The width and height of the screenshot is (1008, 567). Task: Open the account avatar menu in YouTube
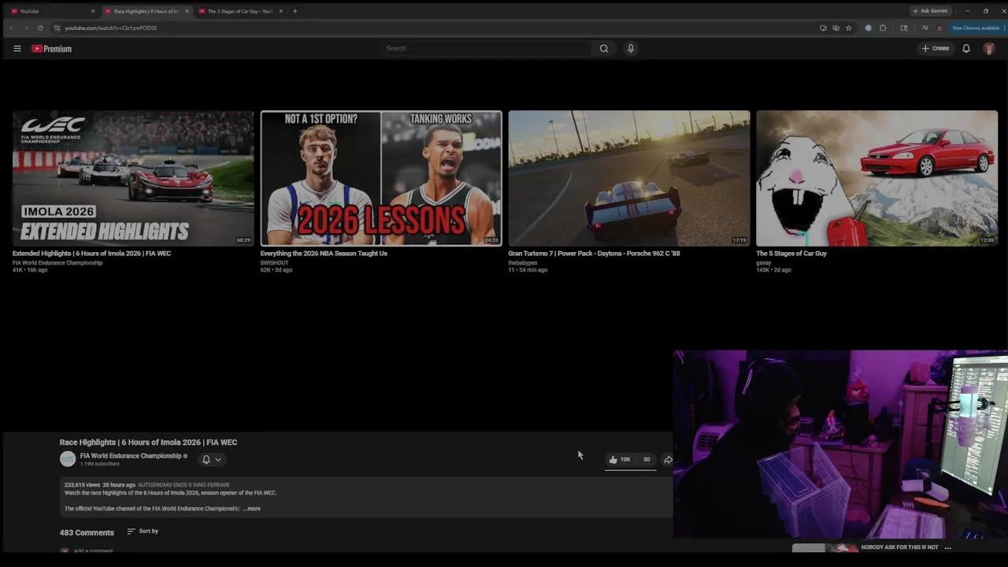989,49
